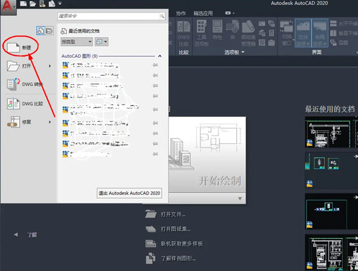Click 退出 Autodesk AutoCAD 2020 button
This screenshot has height=271, width=358.
click(x=131, y=193)
